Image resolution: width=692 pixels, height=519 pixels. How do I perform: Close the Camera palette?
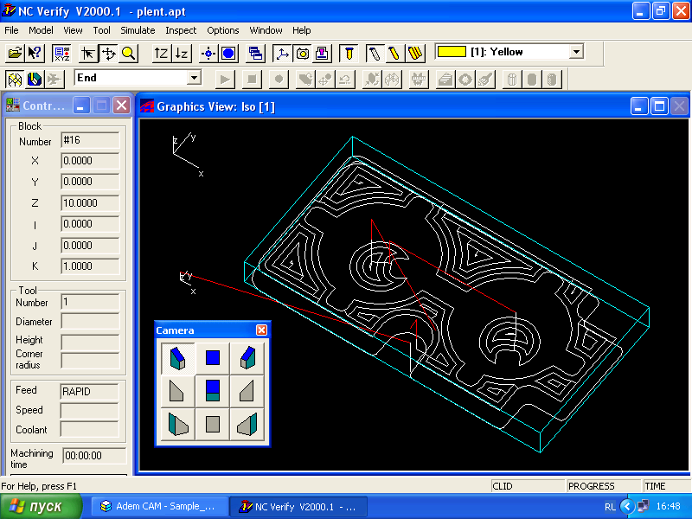pos(261,330)
